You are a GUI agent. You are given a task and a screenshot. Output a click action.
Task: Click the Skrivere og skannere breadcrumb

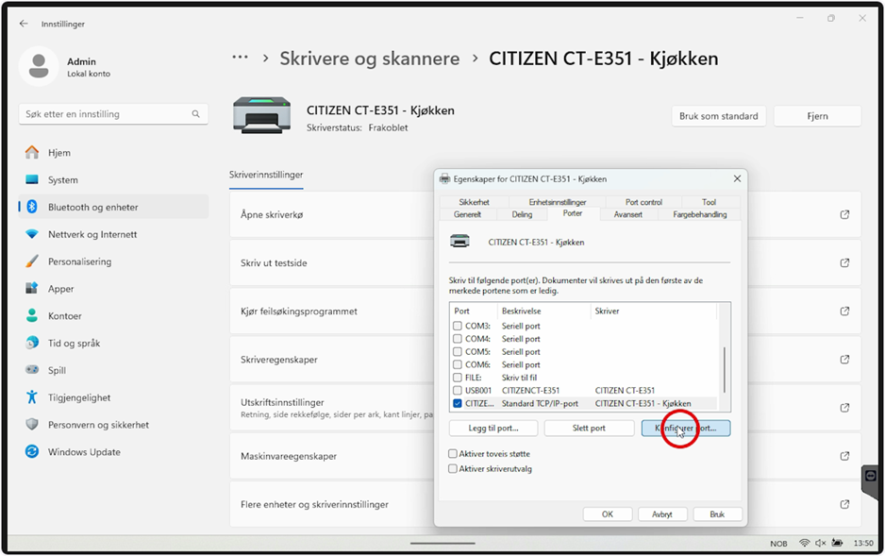coord(370,59)
